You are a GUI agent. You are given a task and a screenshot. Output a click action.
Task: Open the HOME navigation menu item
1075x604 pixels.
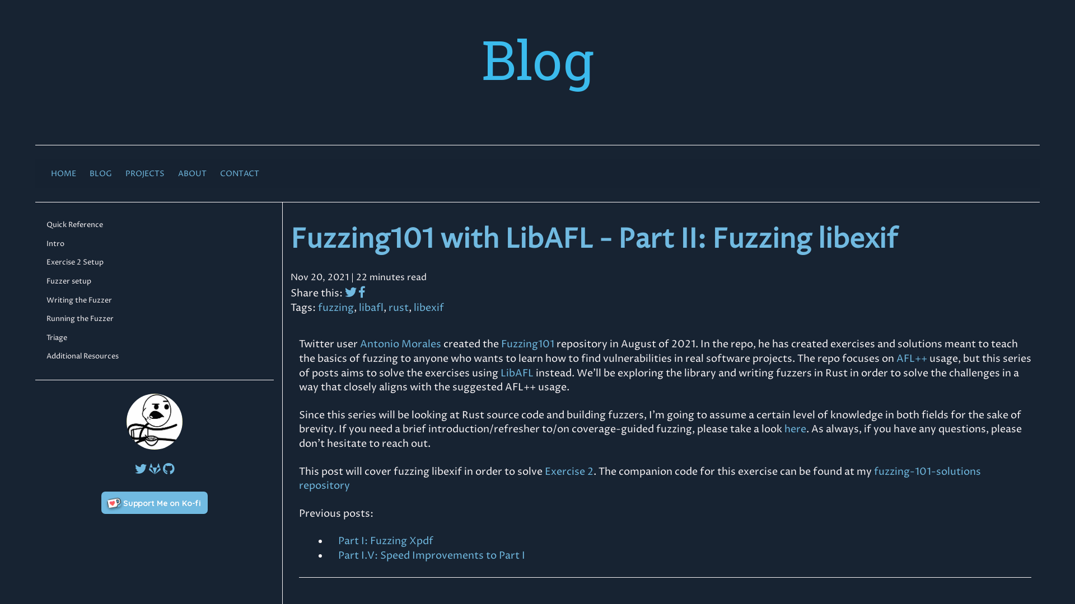(63, 173)
